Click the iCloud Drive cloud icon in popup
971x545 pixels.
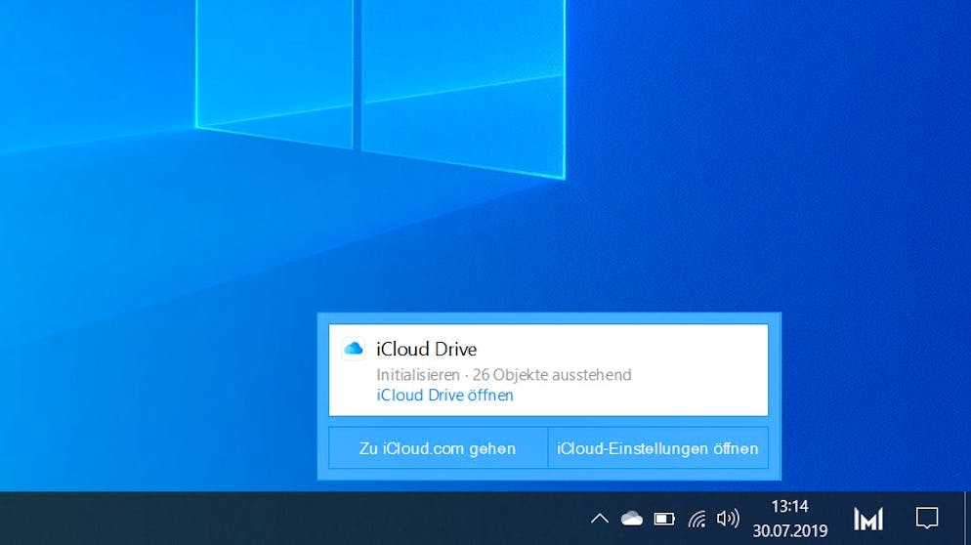click(354, 349)
